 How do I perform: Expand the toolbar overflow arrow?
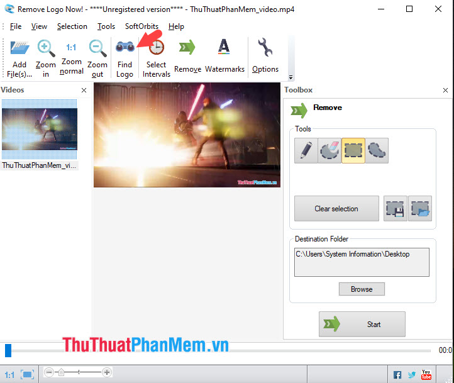click(x=291, y=77)
